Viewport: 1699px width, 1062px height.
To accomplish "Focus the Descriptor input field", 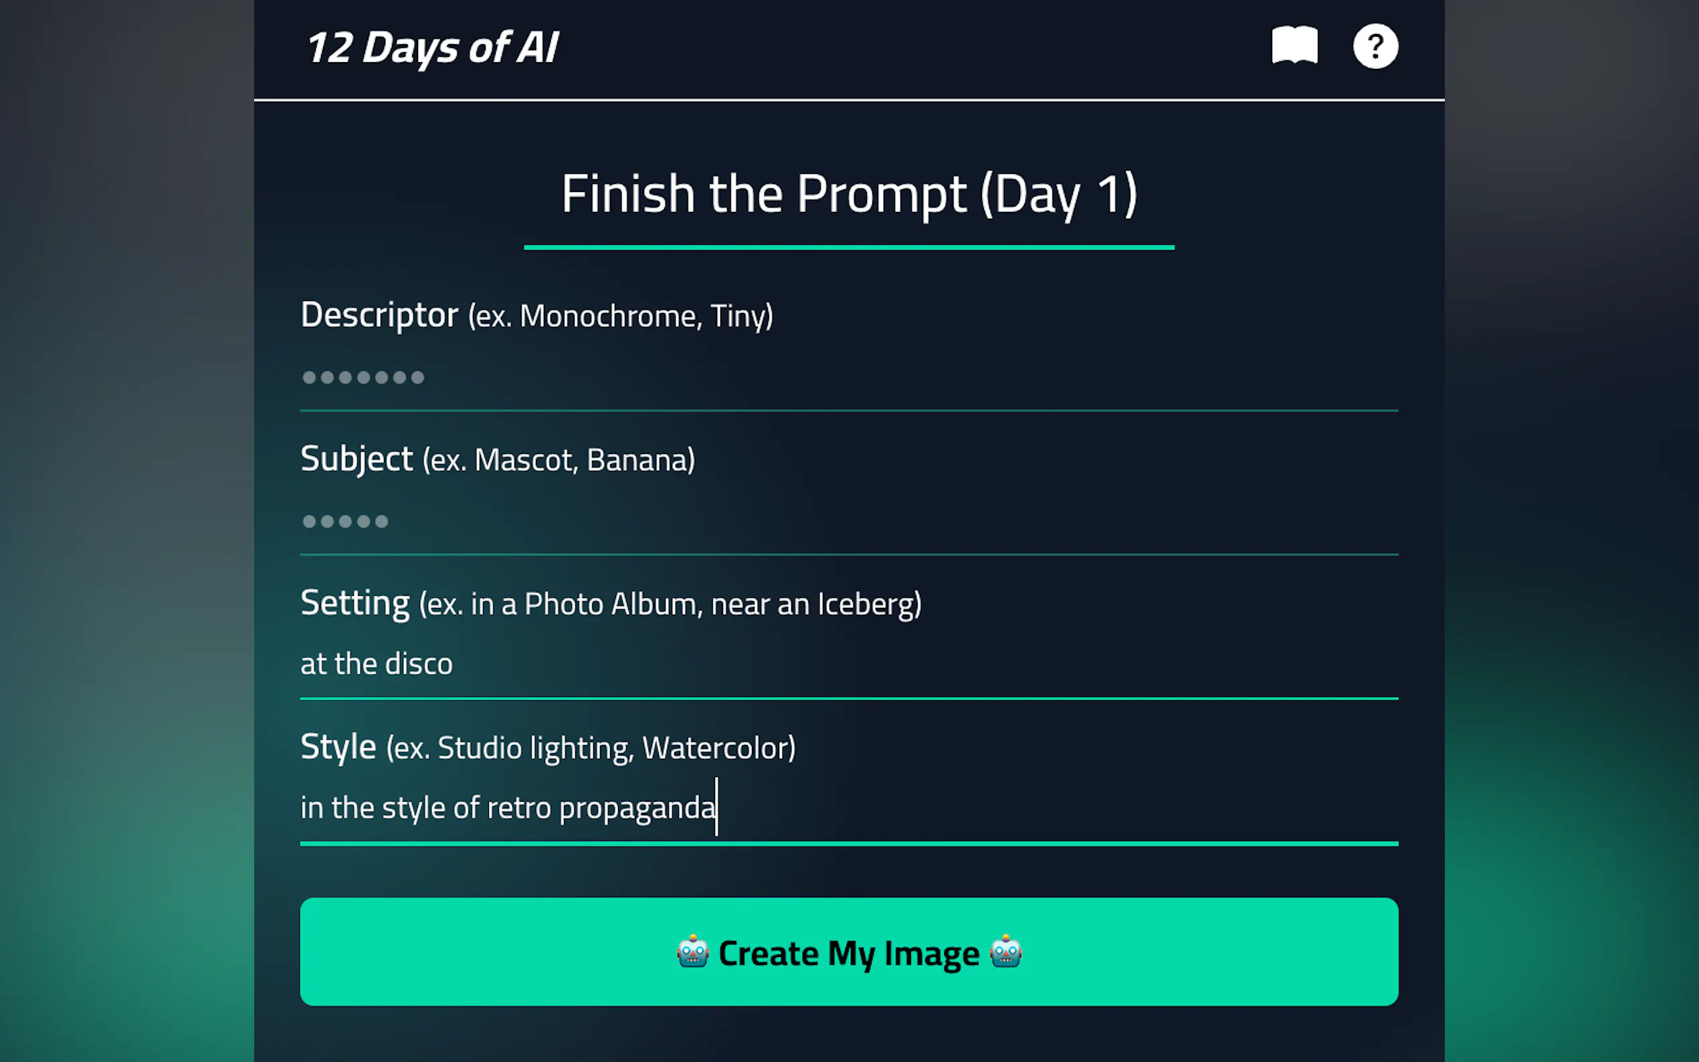I will click(x=848, y=378).
